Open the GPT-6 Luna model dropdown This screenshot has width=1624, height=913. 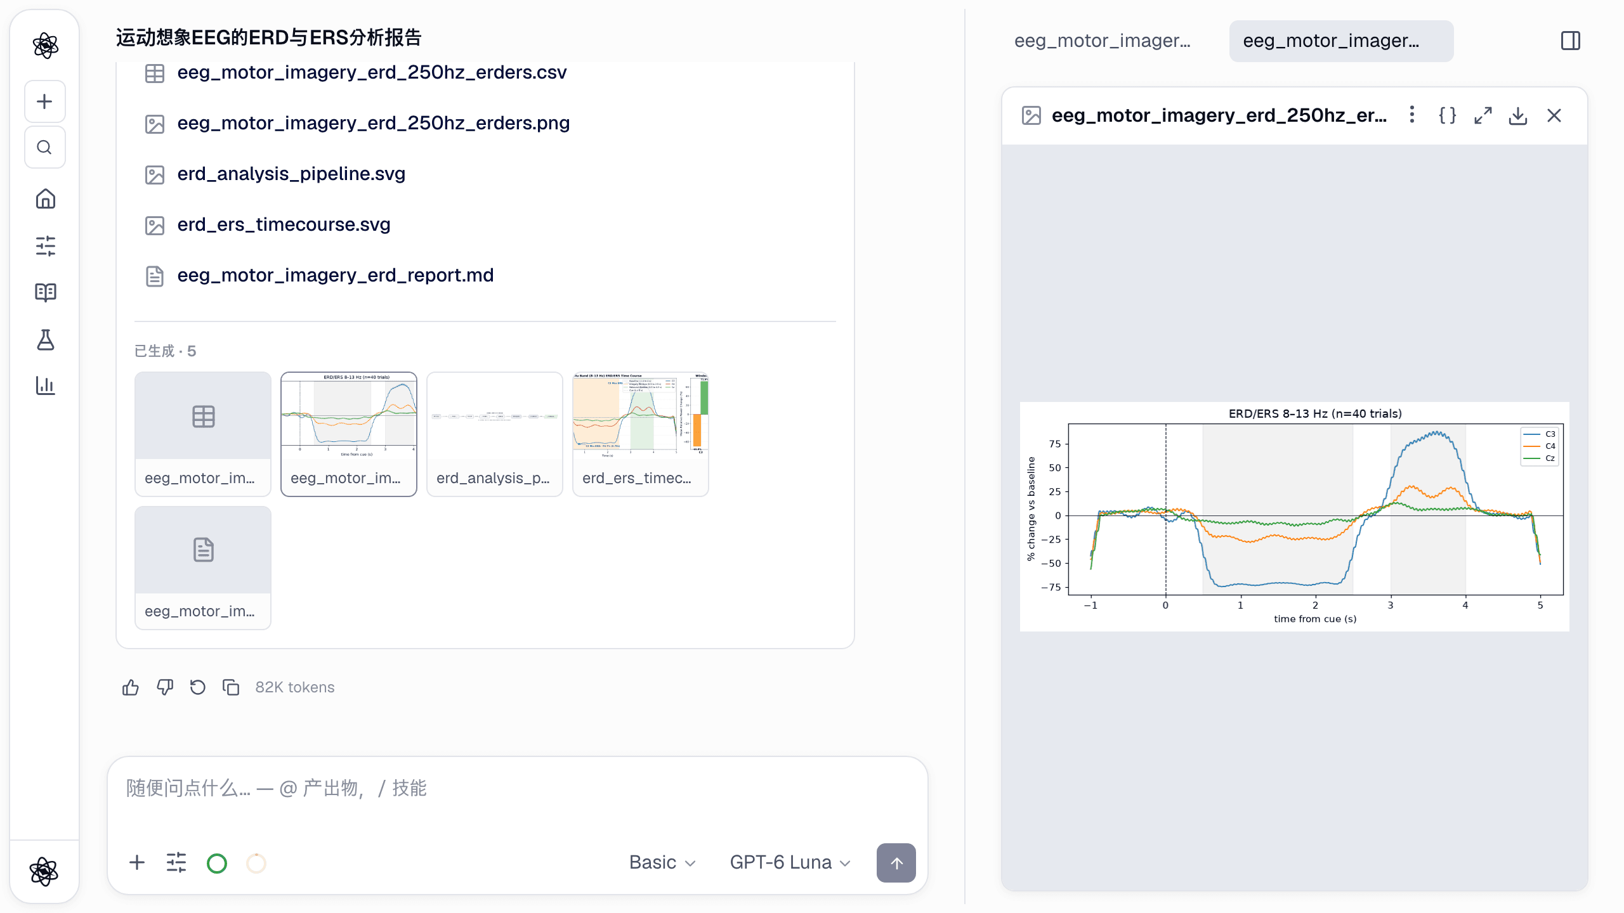tap(790, 862)
